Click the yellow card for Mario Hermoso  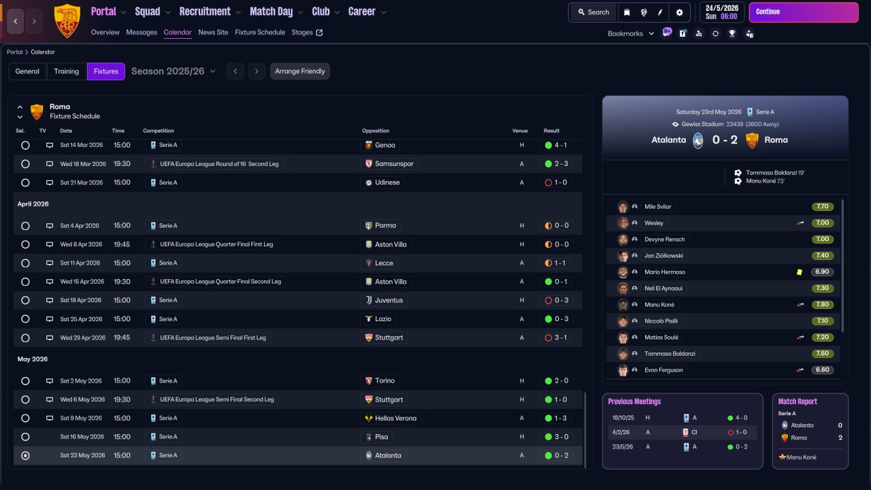800,272
